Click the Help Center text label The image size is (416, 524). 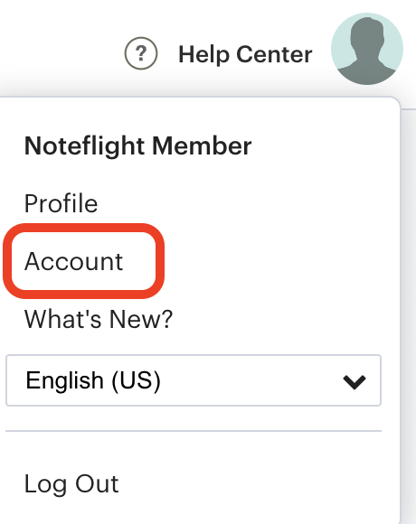click(x=245, y=54)
